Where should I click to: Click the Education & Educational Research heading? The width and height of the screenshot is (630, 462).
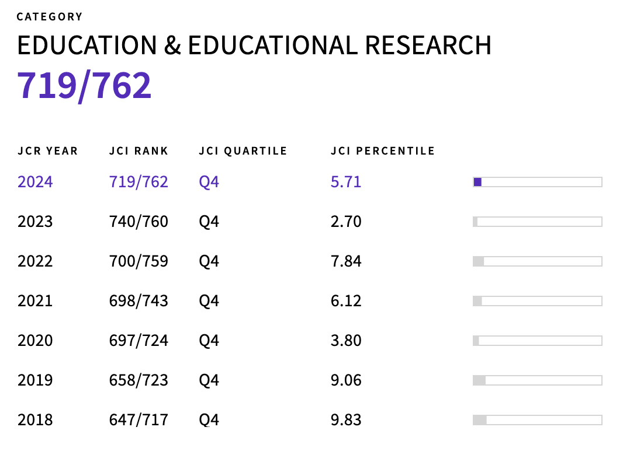254,45
